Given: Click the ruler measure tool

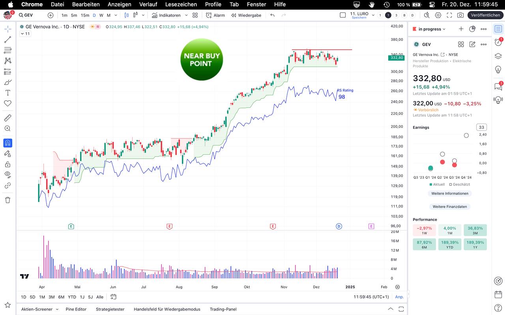Looking at the screenshot, I should coord(7,118).
